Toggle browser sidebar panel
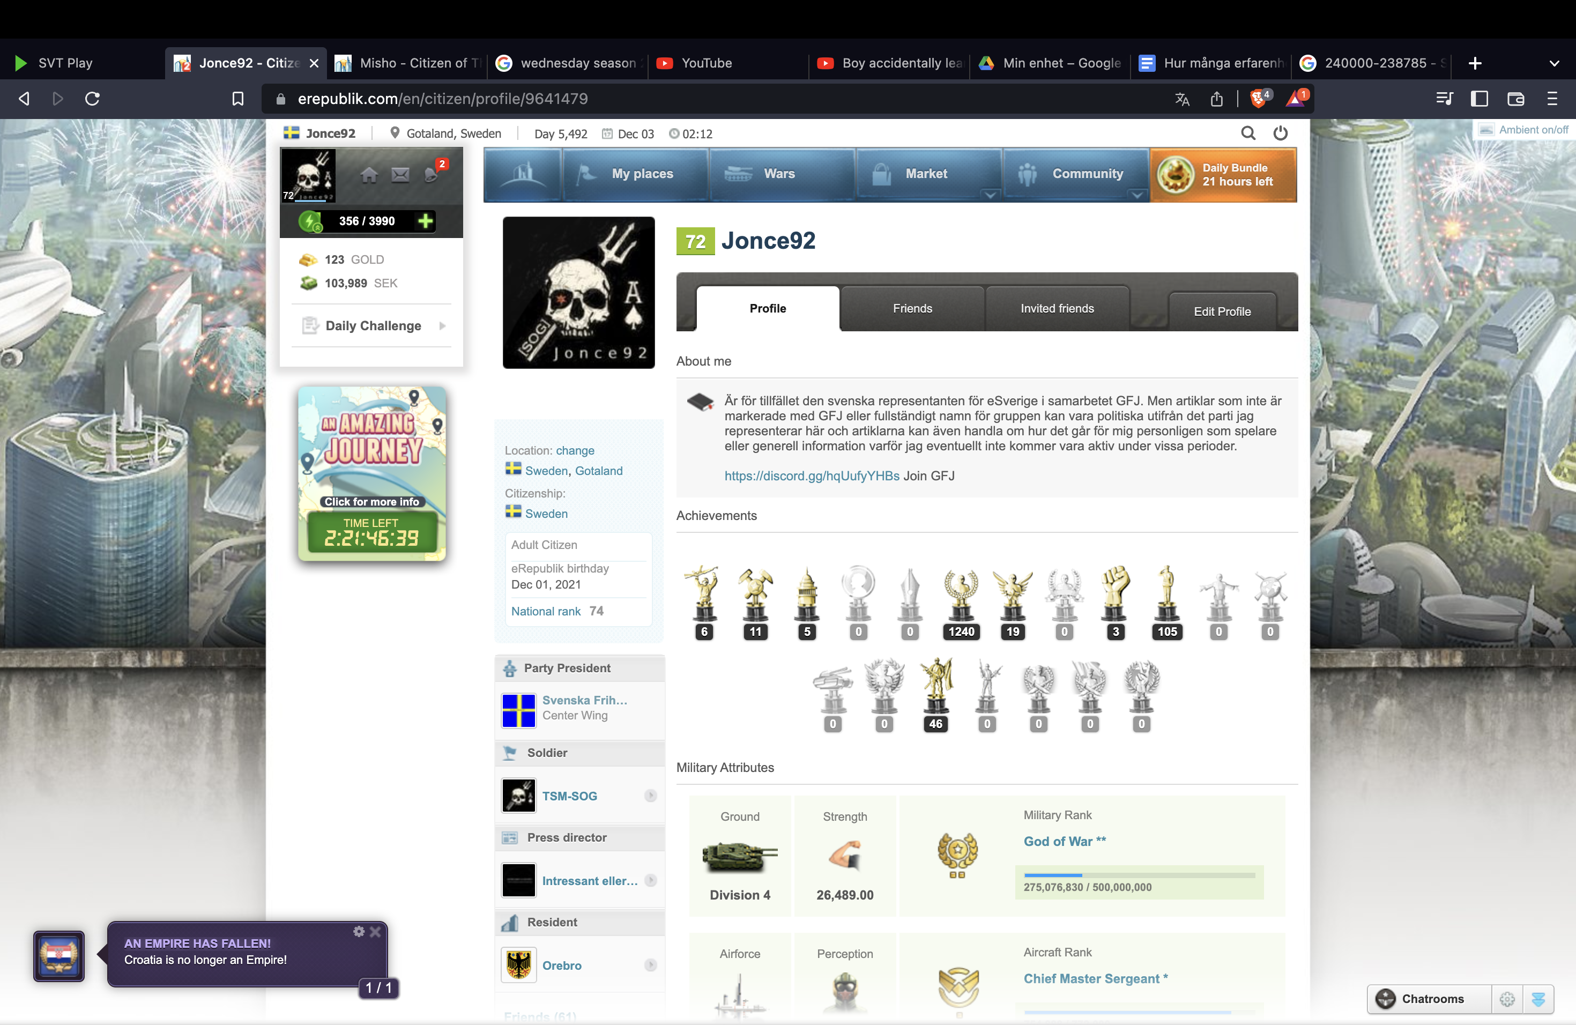This screenshot has height=1025, width=1576. pyautogui.click(x=1478, y=99)
